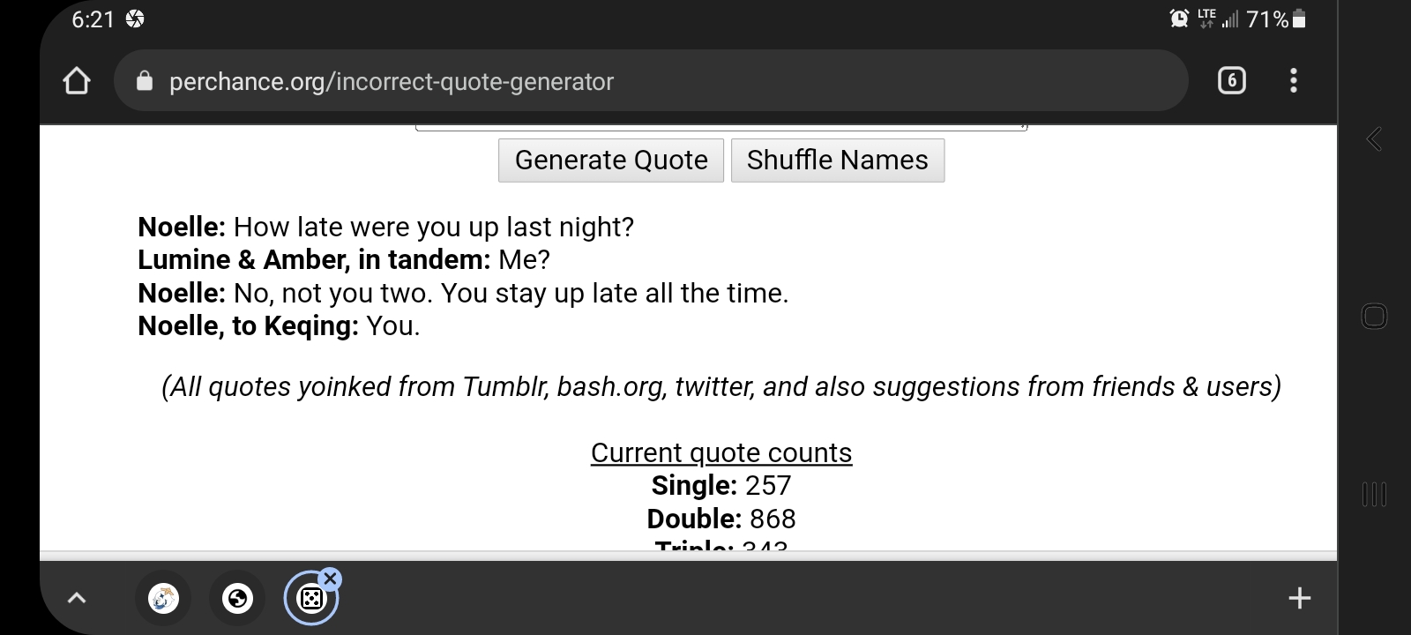
Task: Tap the dark swirl browser icon in taskbar
Action: [236, 598]
